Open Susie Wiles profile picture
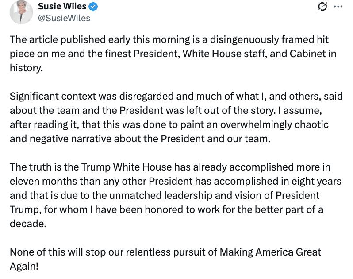 tap(21, 12)
